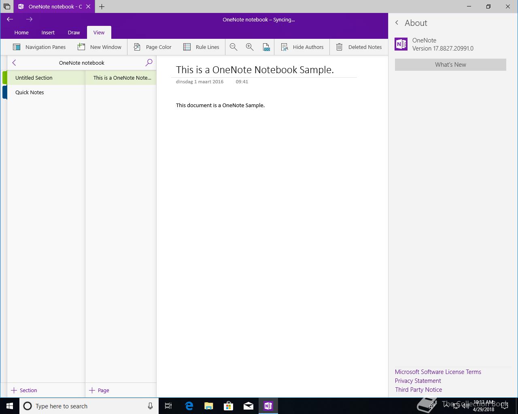Click the taskbar search box
Image resolution: width=518 pixels, height=414 pixels.
(89, 406)
